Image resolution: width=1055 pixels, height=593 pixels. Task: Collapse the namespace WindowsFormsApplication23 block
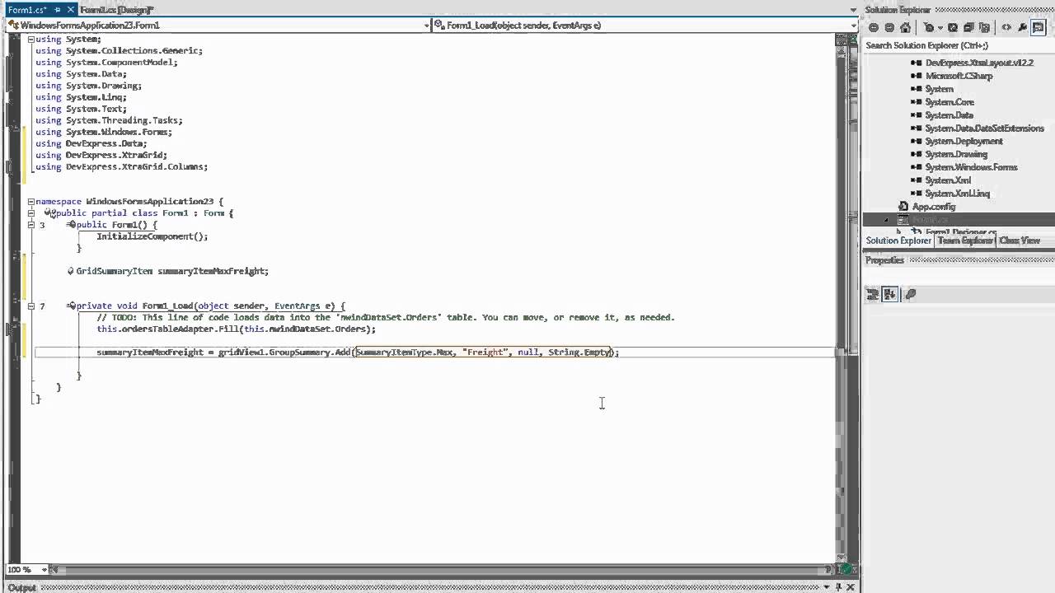pyautogui.click(x=30, y=202)
